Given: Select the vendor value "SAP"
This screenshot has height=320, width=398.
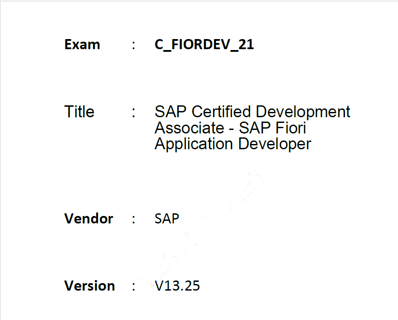Looking at the screenshot, I should (167, 219).
